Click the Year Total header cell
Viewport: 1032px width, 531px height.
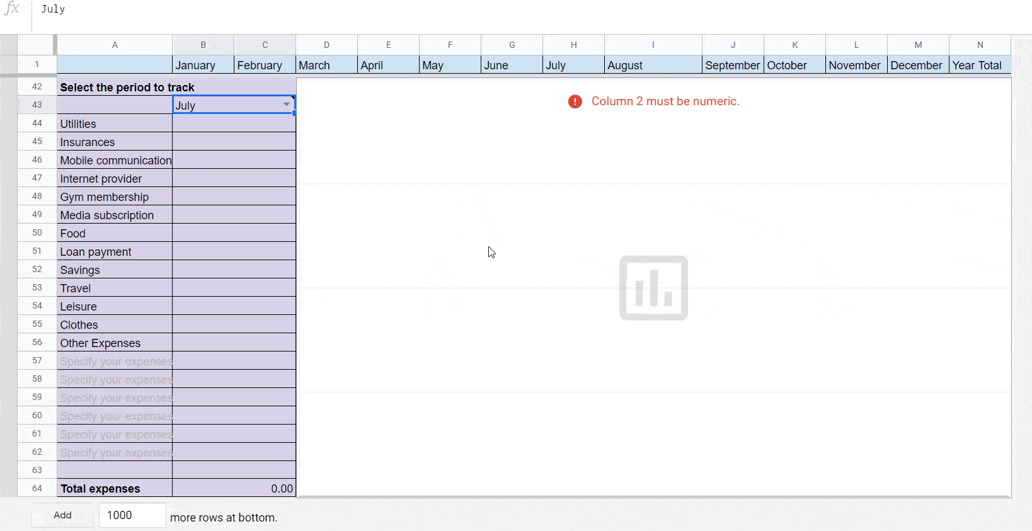click(980, 65)
